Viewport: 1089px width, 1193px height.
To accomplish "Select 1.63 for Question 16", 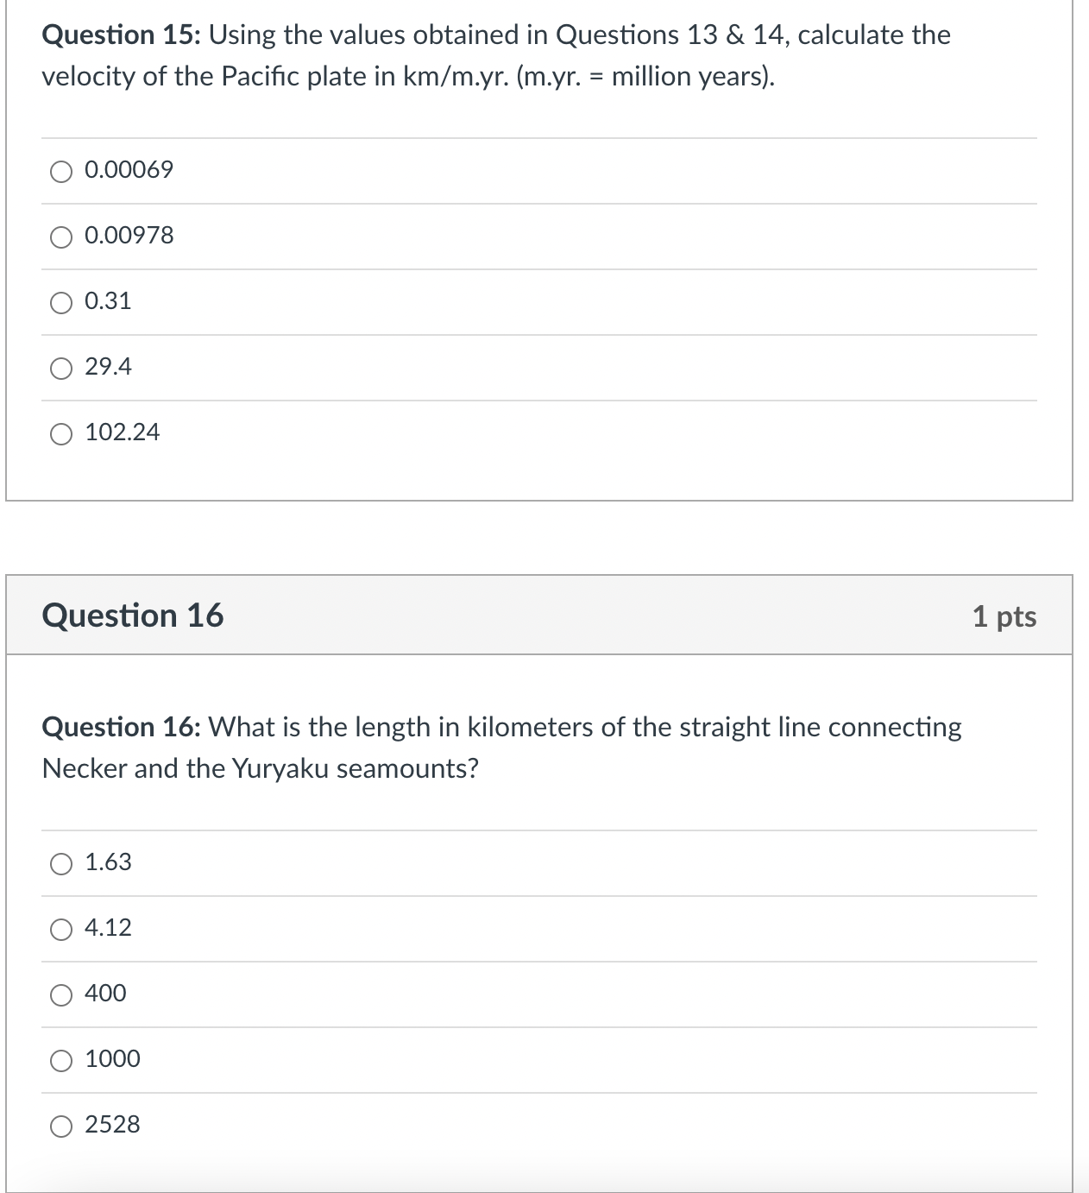I will pos(60,862).
